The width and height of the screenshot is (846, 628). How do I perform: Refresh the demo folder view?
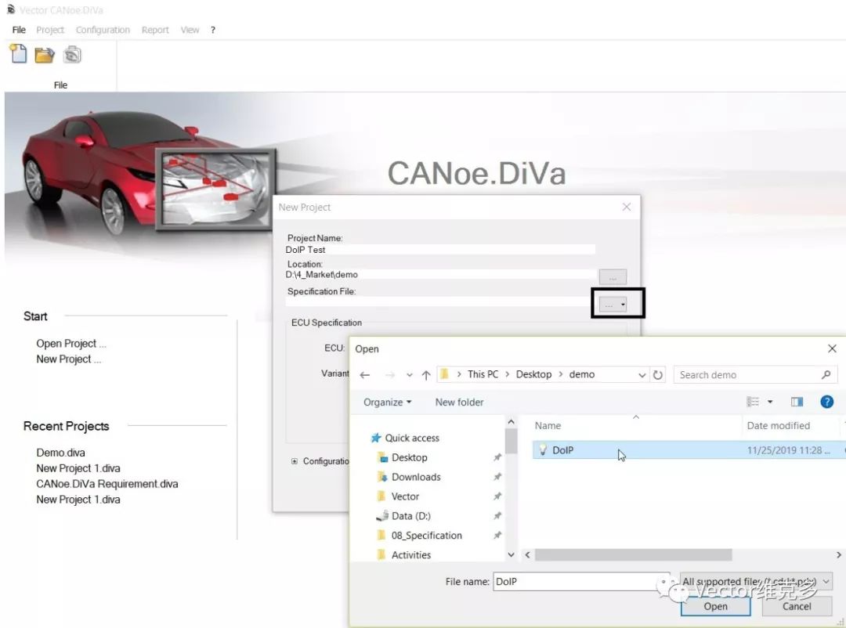pos(658,375)
